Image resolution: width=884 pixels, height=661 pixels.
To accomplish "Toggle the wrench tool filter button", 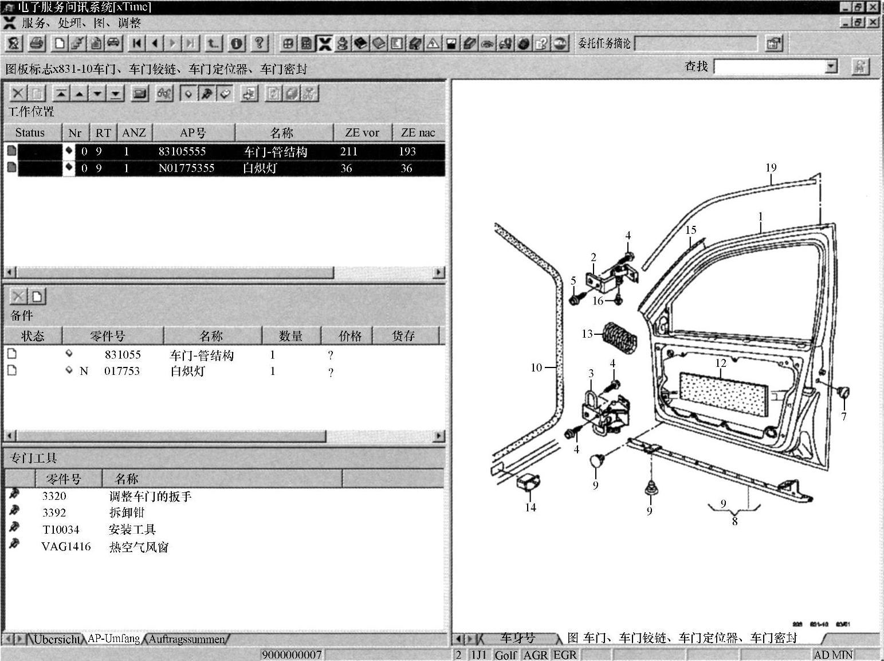I will point(206,93).
